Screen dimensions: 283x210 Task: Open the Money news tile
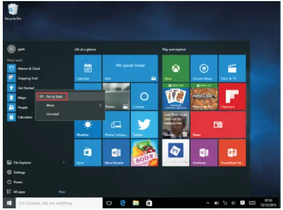176,124
